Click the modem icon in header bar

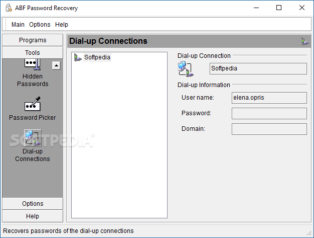[x=305, y=41]
